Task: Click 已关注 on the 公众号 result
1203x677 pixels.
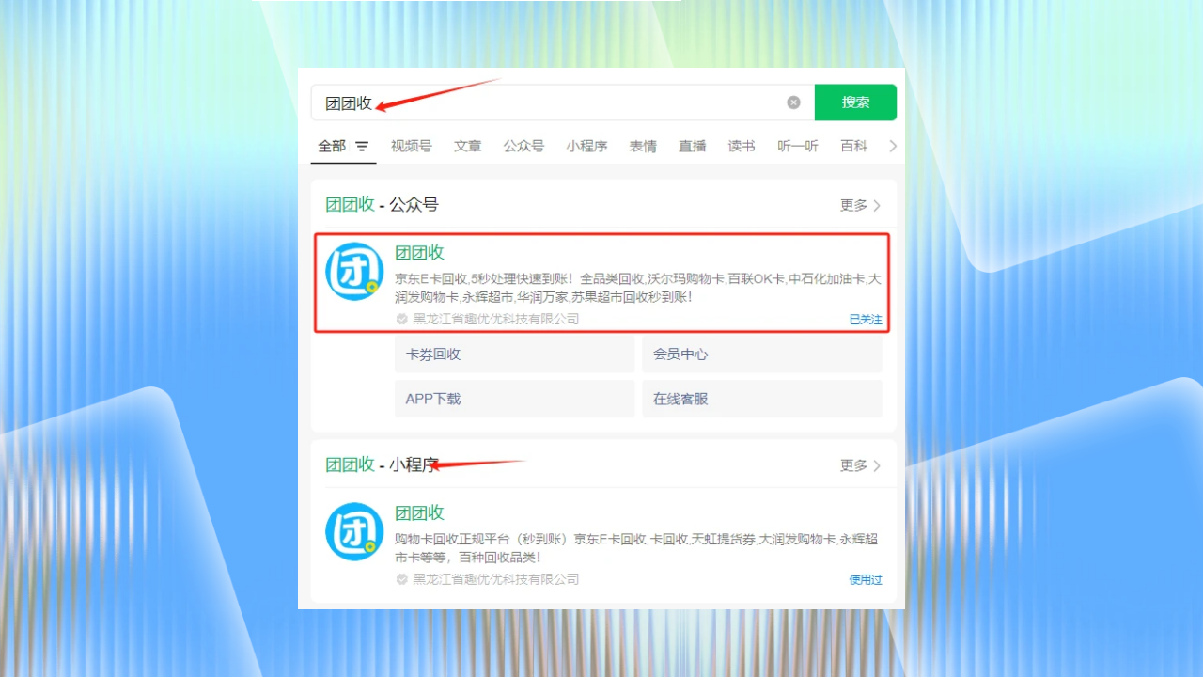Action: click(866, 320)
